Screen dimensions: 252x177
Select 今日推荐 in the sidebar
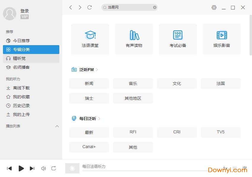point(21,41)
